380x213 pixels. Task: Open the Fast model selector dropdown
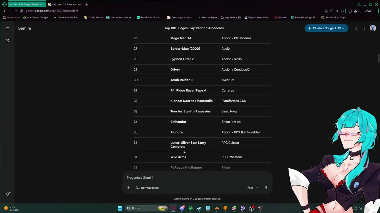point(253,188)
